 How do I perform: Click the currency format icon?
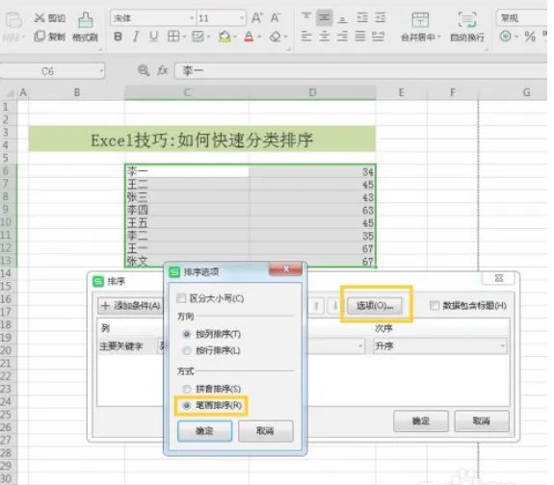[506, 36]
